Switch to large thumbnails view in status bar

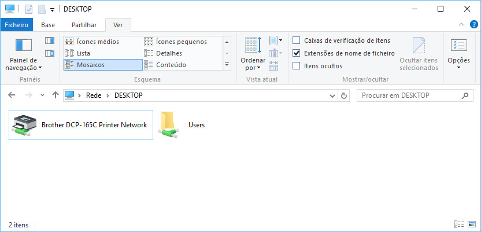point(472,224)
